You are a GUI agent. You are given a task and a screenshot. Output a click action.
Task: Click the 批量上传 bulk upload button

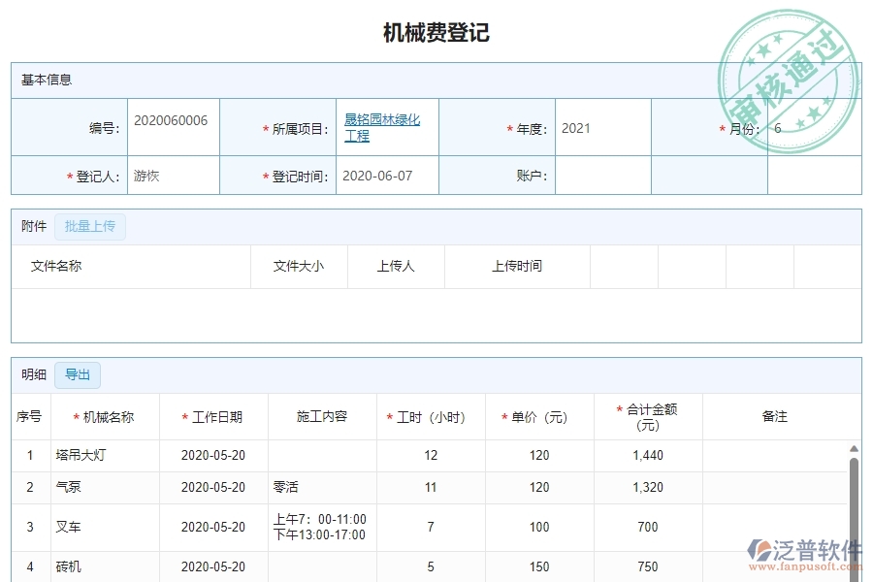tap(90, 226)
